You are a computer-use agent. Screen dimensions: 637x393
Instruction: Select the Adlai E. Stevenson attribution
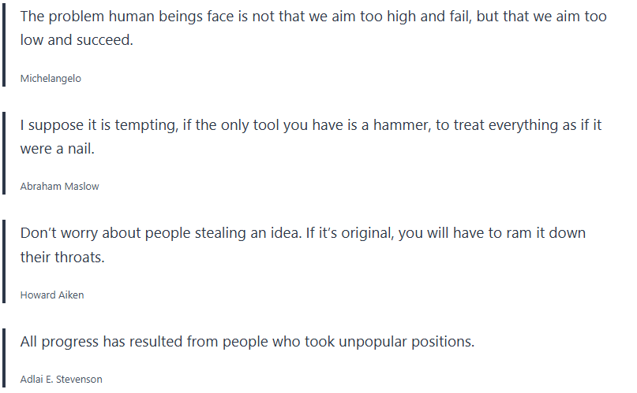61,379
